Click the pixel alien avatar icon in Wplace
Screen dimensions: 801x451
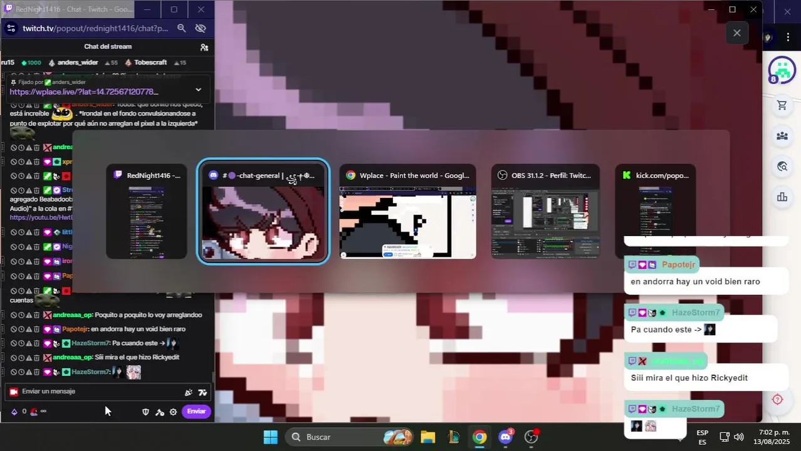[x=782, y=70]
